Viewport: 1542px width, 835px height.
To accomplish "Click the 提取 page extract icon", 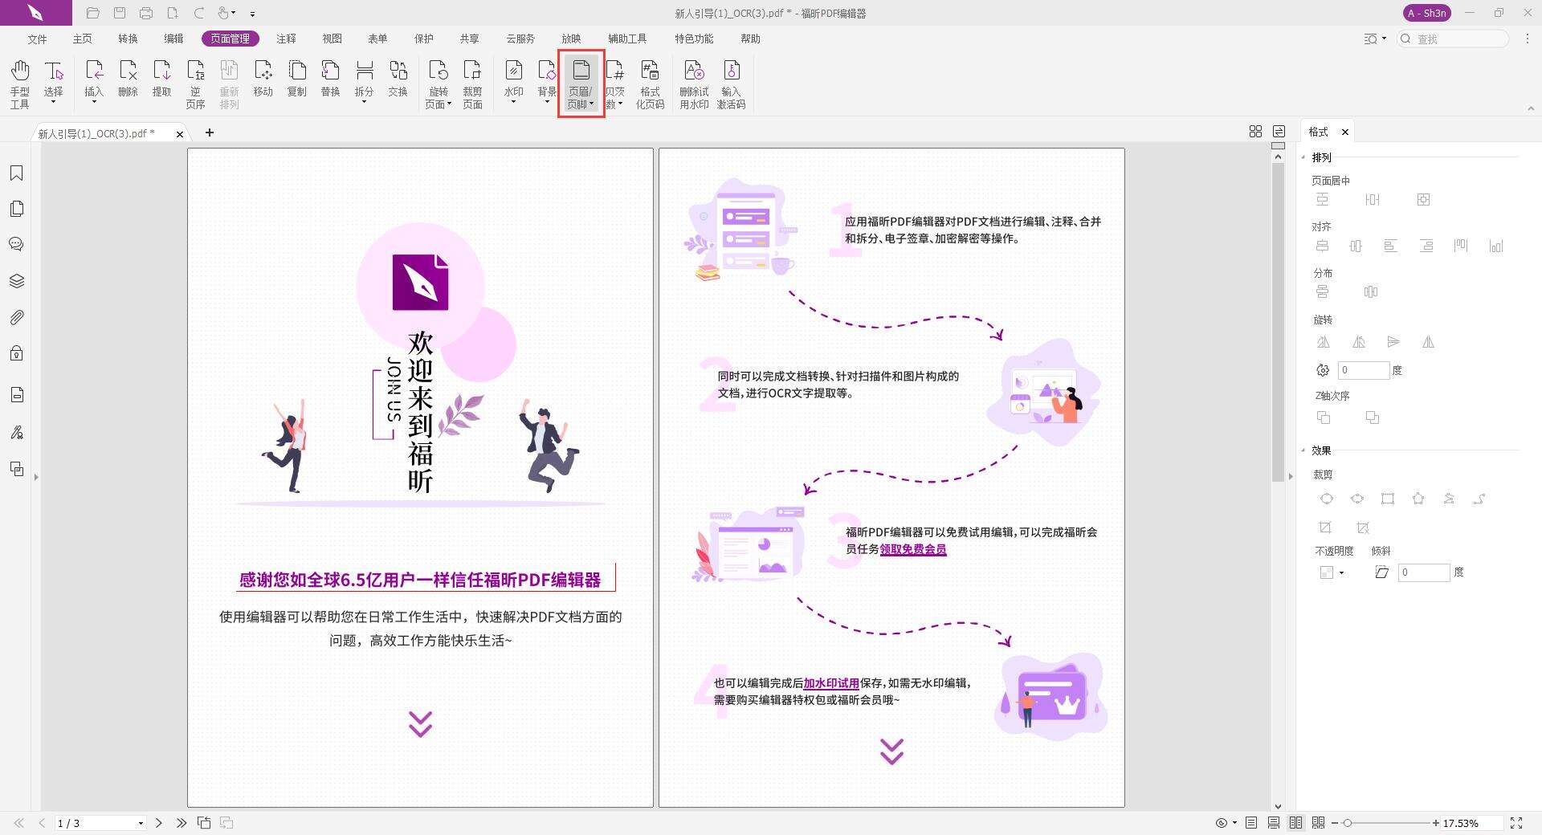I will 162,80.
